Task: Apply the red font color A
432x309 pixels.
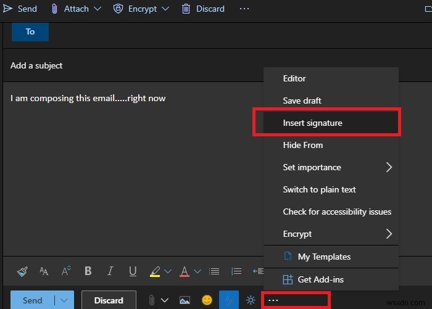Action: click(185, 271)
